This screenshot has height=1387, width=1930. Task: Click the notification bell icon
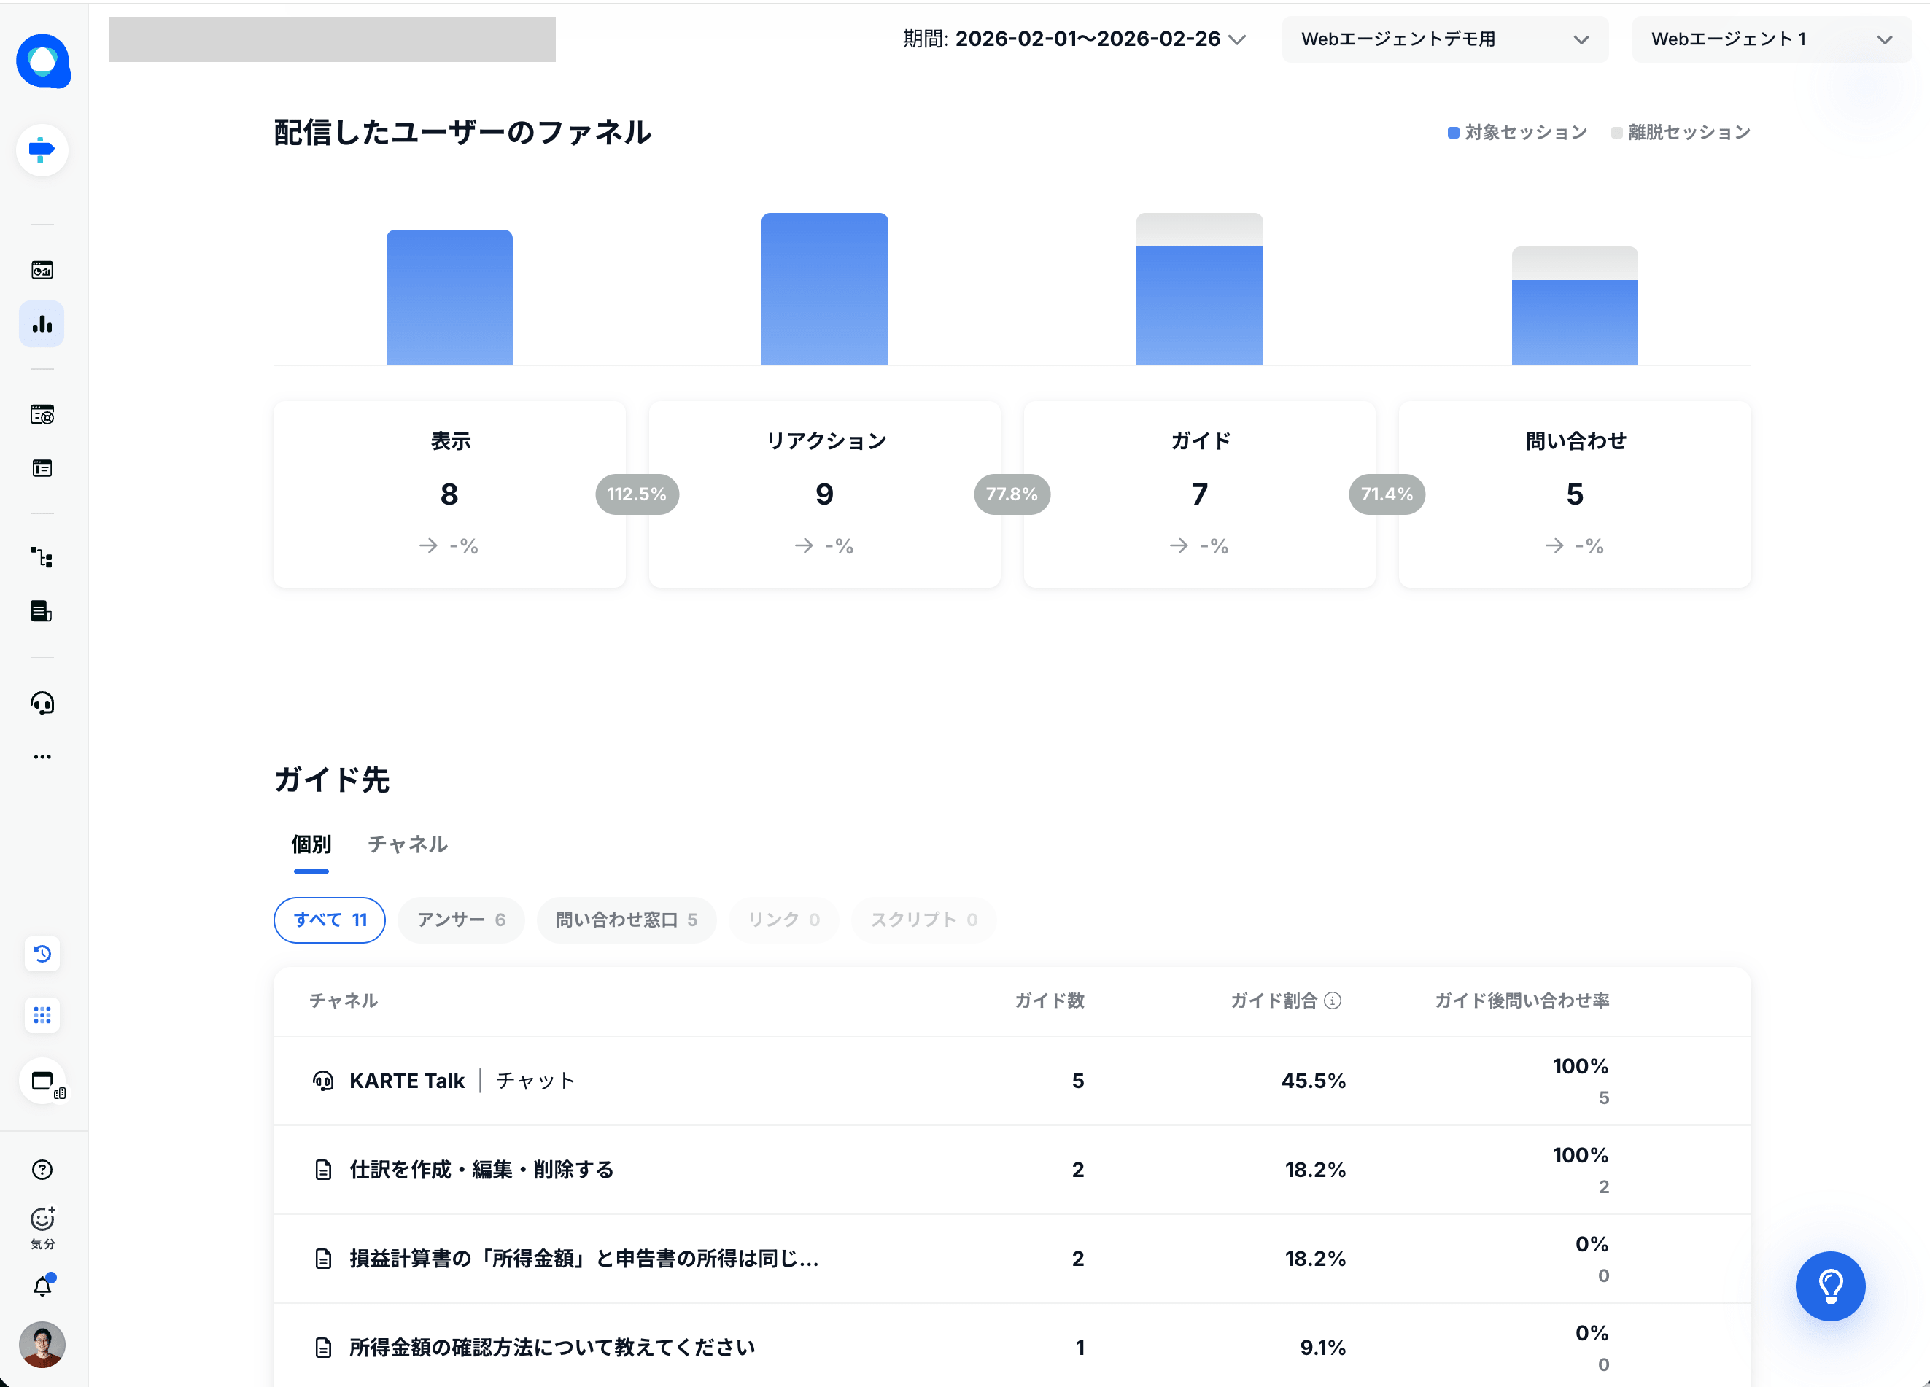[42, 1286]
